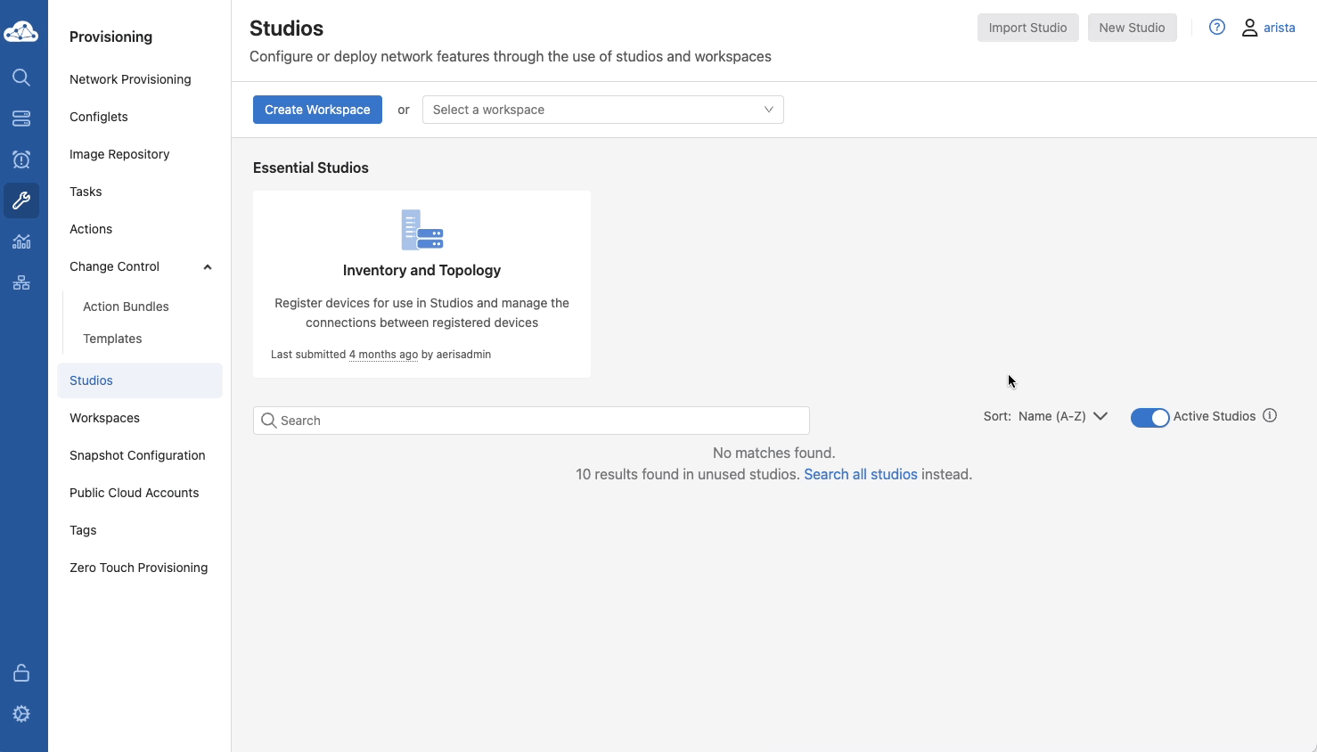
Task: Click the Active Studios info icon
Action: [1270, 416]
